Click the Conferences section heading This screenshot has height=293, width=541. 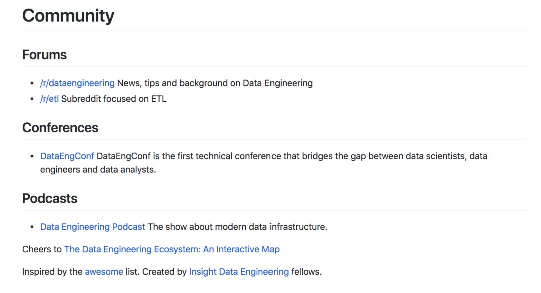tap(60, 128)
